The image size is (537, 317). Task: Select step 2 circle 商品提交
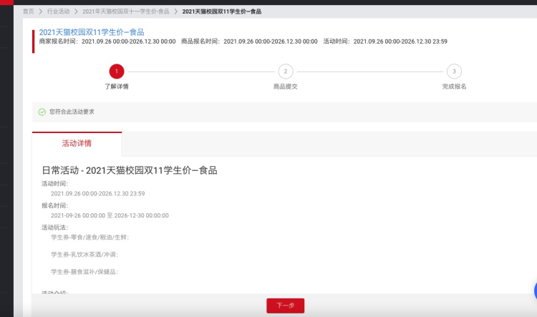coord(285,72)
